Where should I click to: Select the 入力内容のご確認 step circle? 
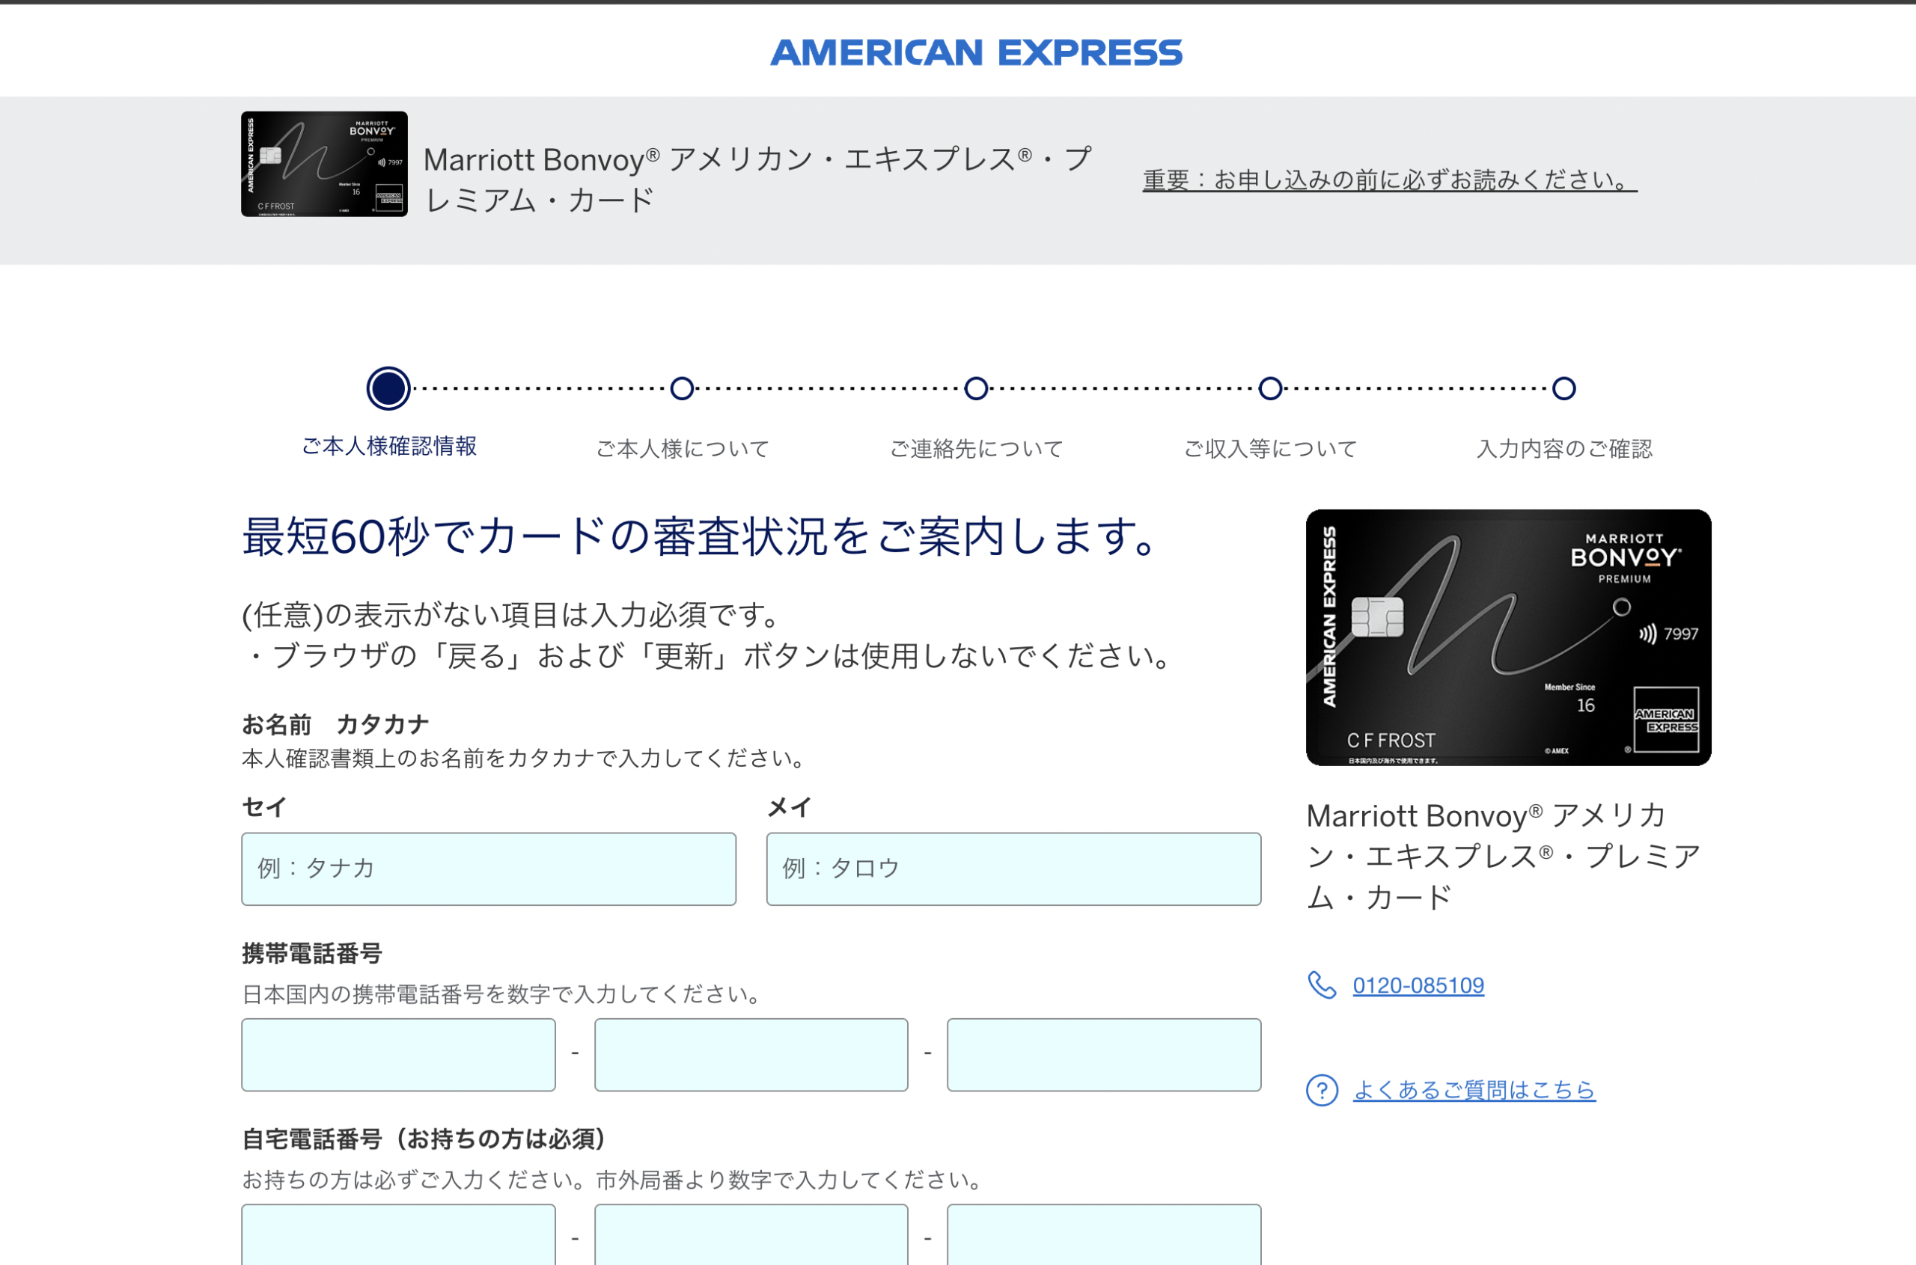(1564, 388)
